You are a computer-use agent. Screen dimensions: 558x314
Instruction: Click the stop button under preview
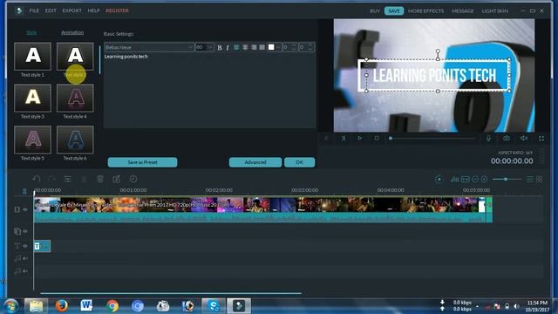coord(377,138)
